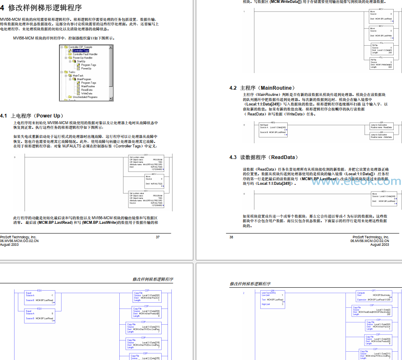The height and width of the screenshot is (360, 402).
Task: Click chapter heading 4 修改样例梯形逻辑程序
Action: [x=41, y=7]
